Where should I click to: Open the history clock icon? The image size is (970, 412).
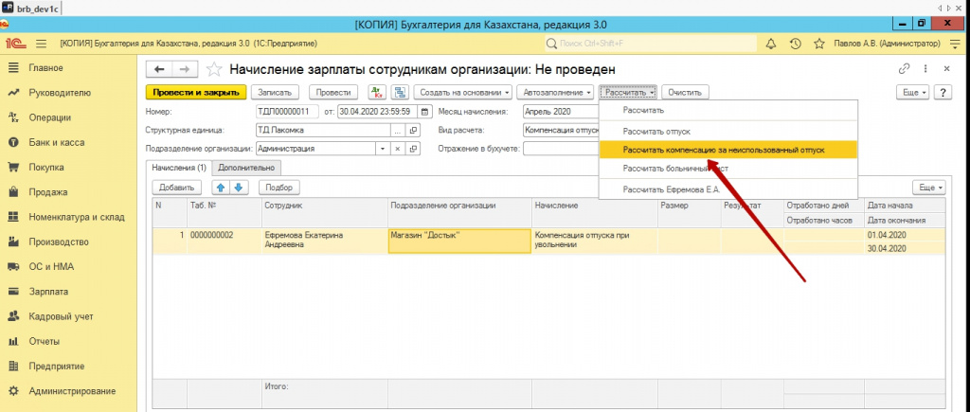pyautogui.click(x=796, y=44)
